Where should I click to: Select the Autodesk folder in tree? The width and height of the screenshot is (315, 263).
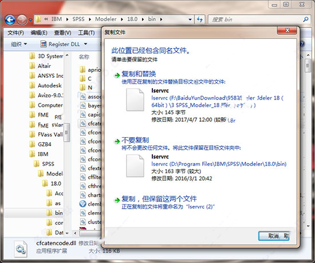click(46, 85)
